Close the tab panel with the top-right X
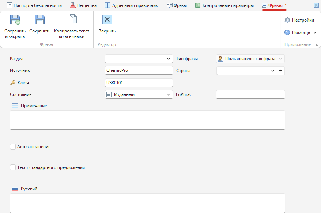Image resolution: width=321 pixels, height=213 pixels. pos(316,5)
